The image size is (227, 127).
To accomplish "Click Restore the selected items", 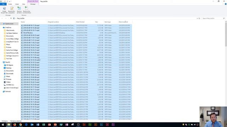I will click(27, 10).
